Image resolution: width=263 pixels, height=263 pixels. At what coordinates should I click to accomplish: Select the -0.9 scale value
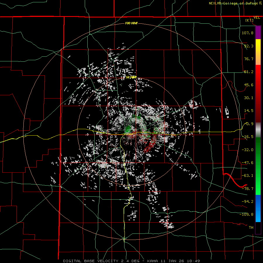(x=249, y=124)
